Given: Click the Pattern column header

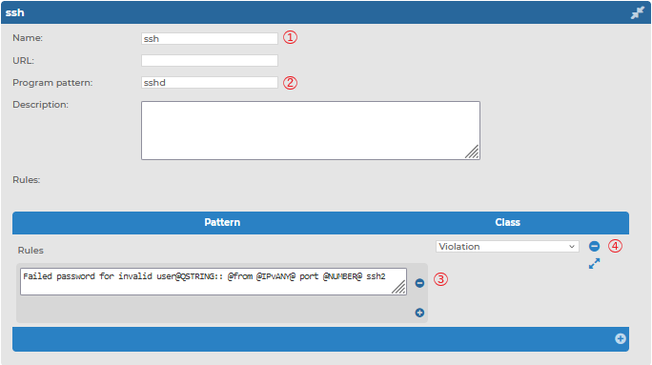Looking at the screenshot, I should (222, 222).
